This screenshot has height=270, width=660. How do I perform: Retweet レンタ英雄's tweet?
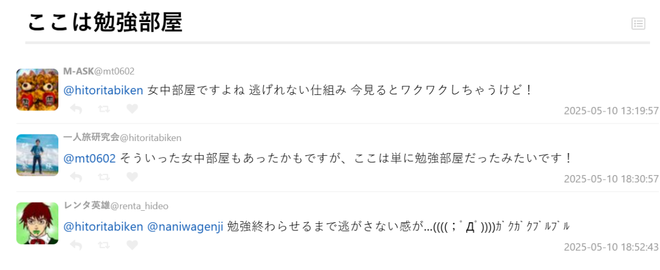click(x=103, y=245)
